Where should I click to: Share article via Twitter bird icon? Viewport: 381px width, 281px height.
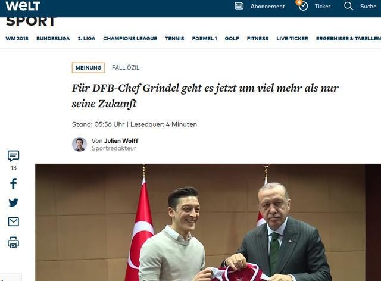(x=13, y=202)
